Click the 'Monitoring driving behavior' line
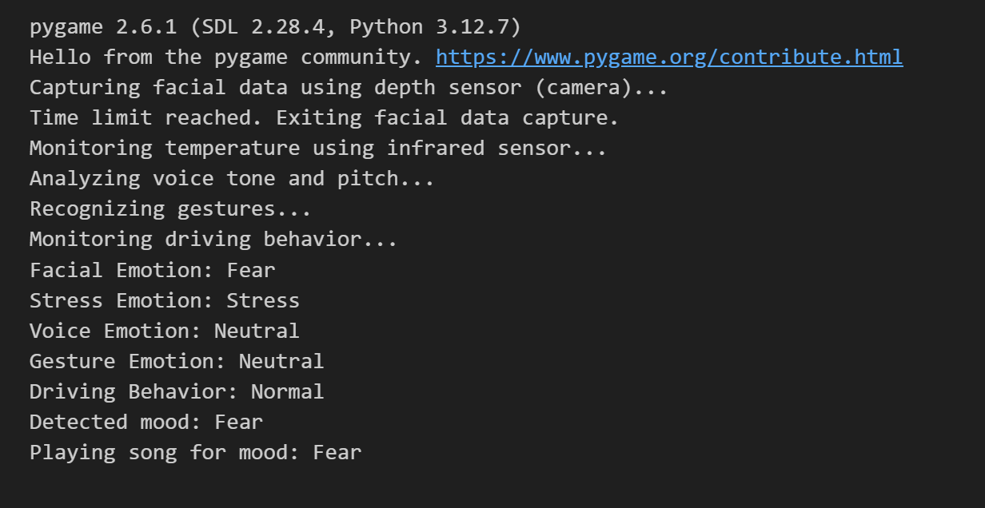Image resolution: width=985 pixels, height=508 pixels. [213, 240]
